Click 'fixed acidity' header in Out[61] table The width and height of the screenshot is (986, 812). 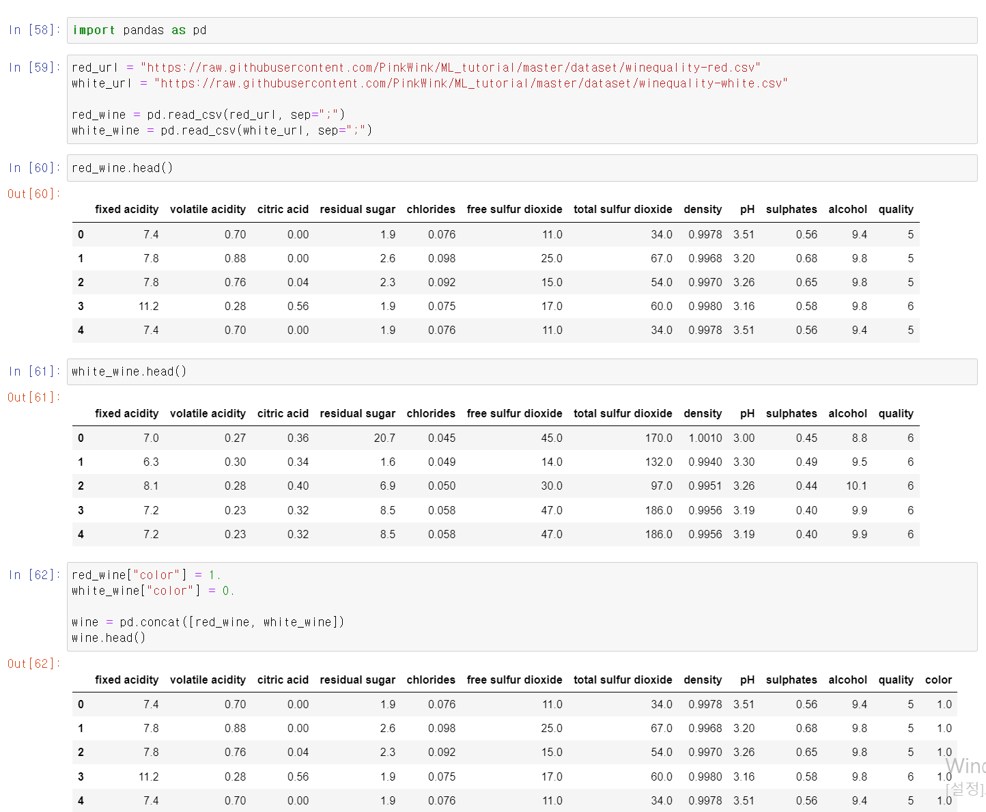(127, 414)
